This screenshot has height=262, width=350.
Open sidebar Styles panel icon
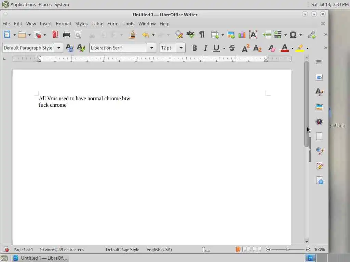coord(319,91)
